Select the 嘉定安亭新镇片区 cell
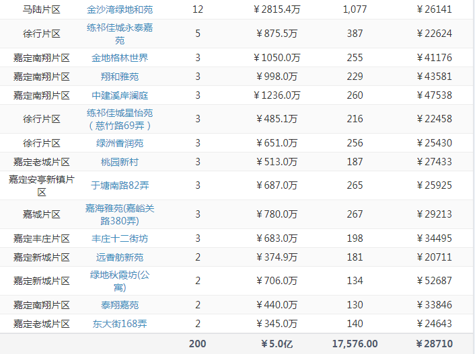This screenshot has height=354, width=475. click(42, 185)
